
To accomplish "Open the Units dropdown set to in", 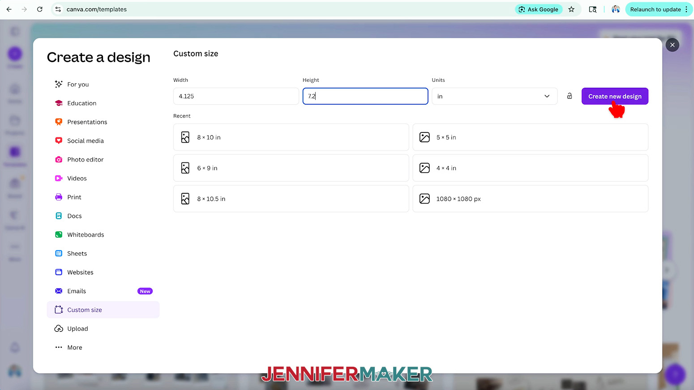I will 494,96.
